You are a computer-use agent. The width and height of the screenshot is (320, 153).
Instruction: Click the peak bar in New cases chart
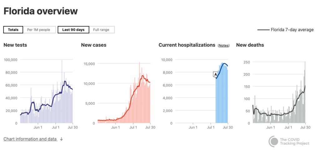tap(139, 93)
